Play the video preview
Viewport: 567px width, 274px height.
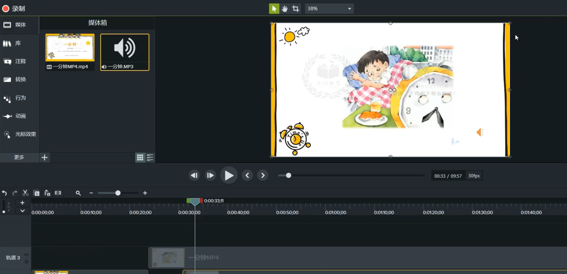coord(229,176)
